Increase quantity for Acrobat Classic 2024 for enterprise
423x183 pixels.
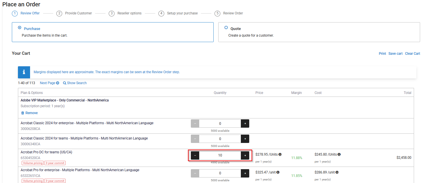pyautogui.click(x=245, y=123)
